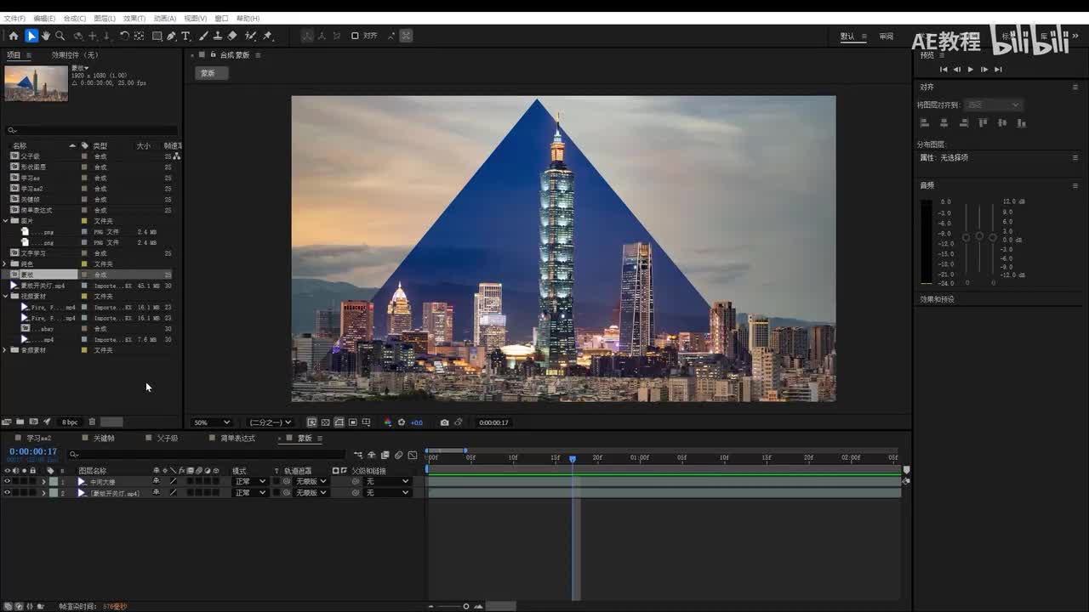Toggle visibility eye of layer 中间大楼
Viewport: 1089px width, 612px height.
[7, 481]
